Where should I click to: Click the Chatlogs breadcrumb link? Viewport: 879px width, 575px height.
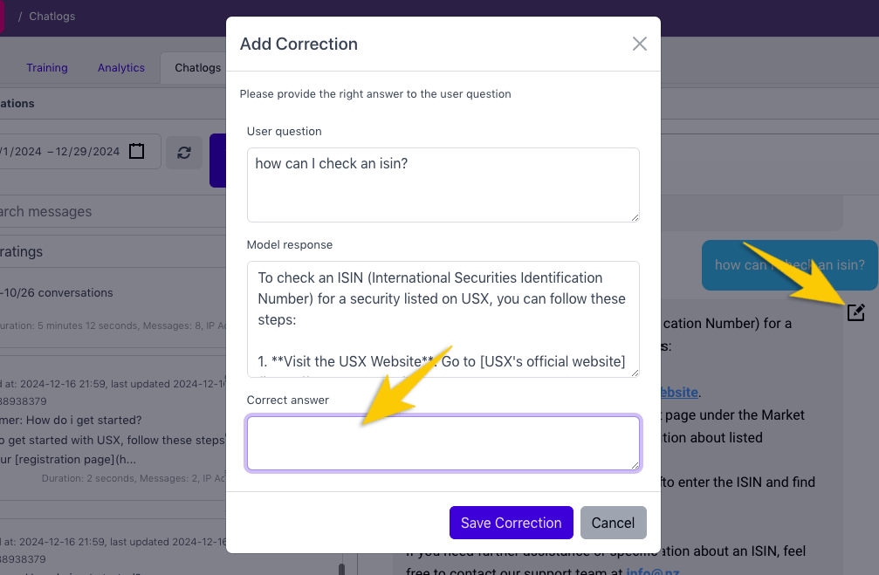(x=52, y=16)
